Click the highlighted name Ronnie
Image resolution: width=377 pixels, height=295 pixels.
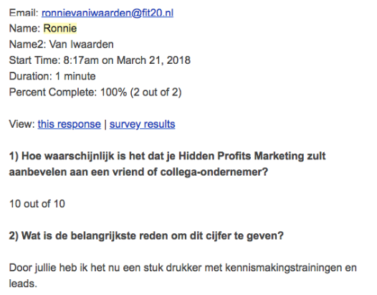(x=60, y=29)
